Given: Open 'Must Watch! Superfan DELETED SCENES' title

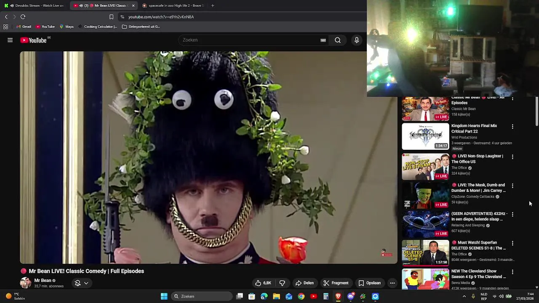Looking at the screenshot, I should 479,245.
